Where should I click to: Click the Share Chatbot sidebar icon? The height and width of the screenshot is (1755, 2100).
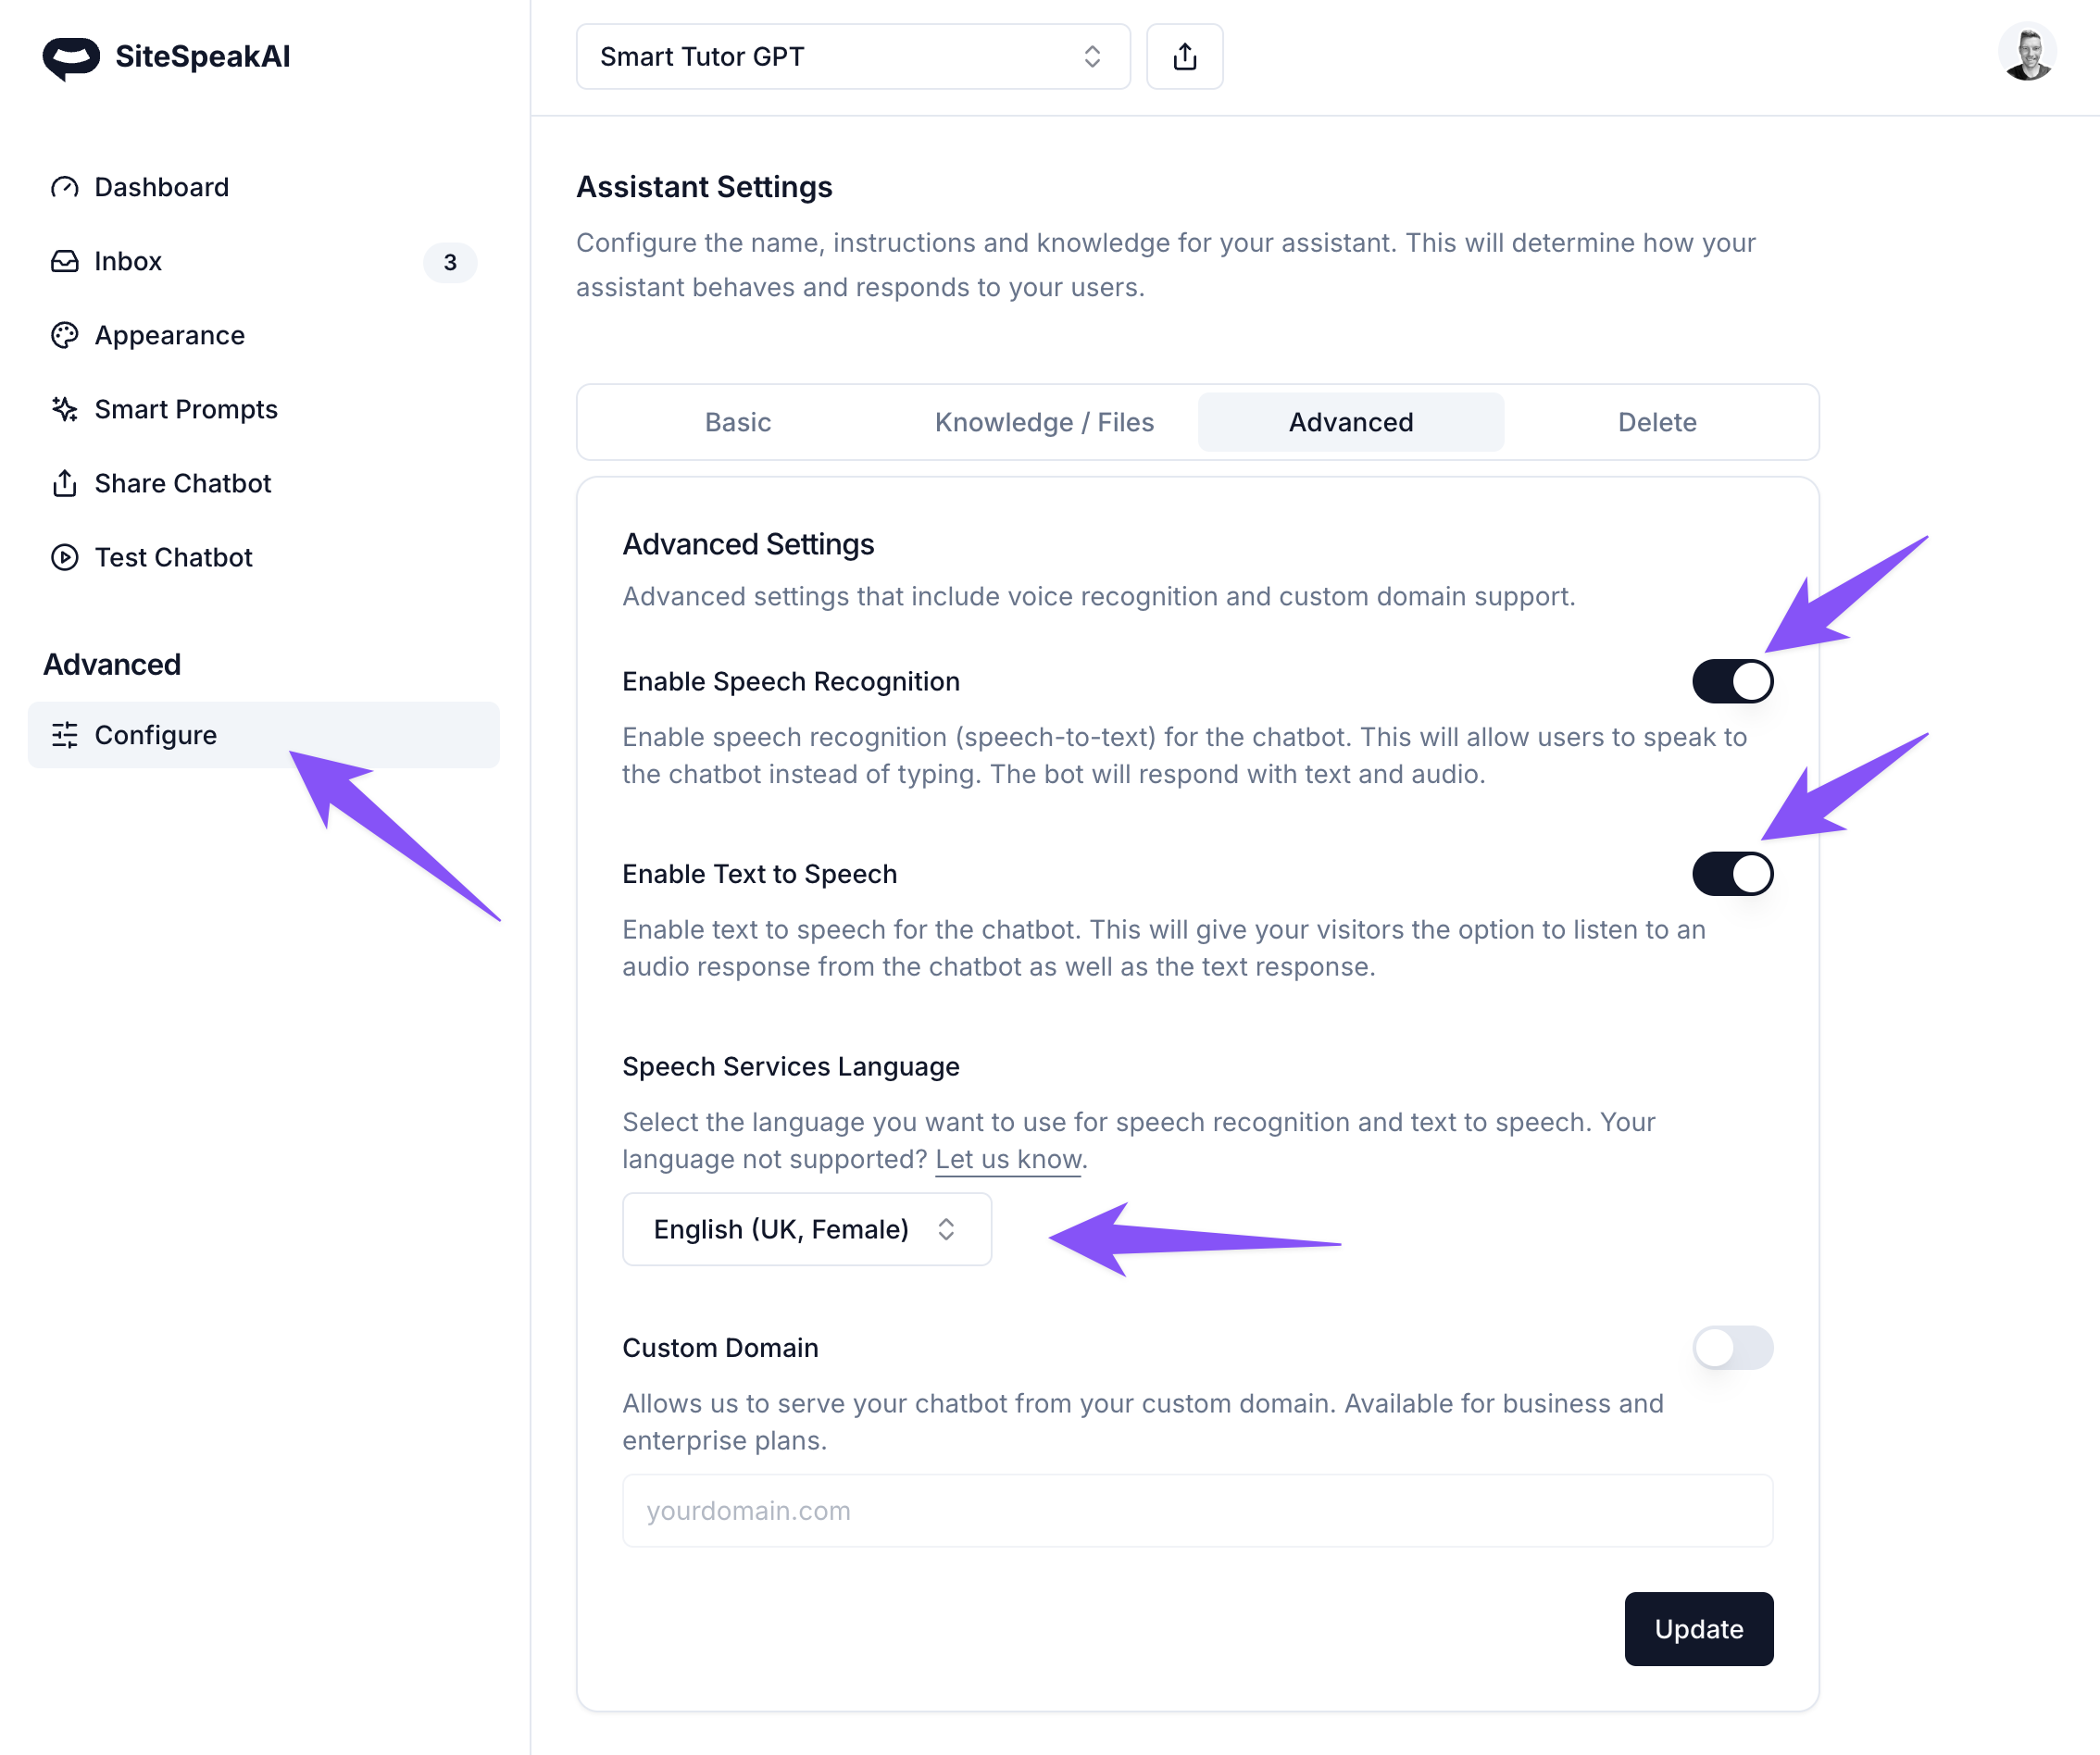click(65, 483)
